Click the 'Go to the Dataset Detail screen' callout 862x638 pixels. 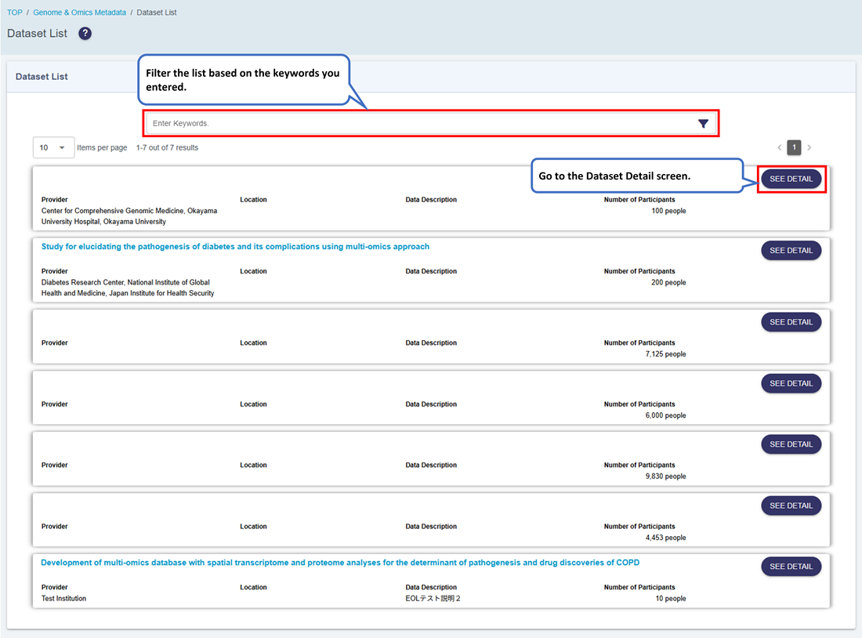pyautogui.click(x=636, y=176)
